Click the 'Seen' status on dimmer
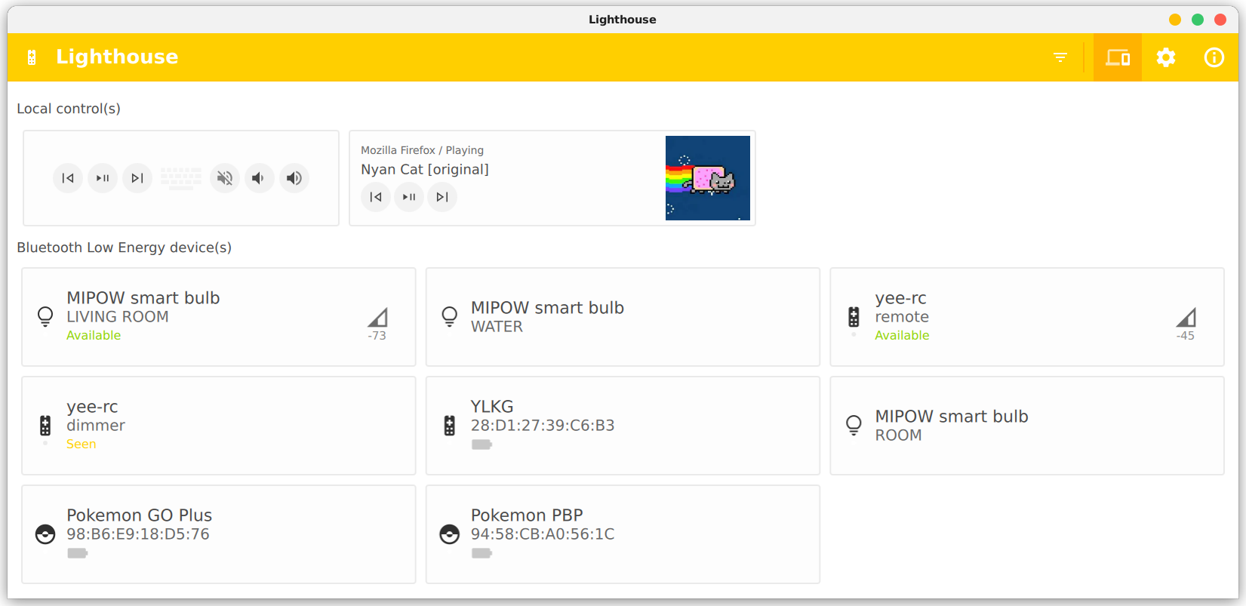The width and height of the screenshot is (1246, 606). [x=82, y=445]
